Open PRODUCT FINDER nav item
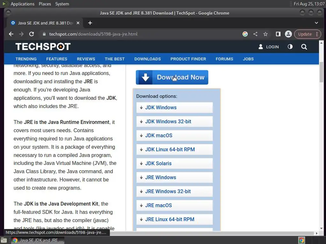 click(188, 59)
